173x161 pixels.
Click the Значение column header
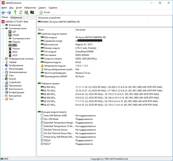(123, 30)
